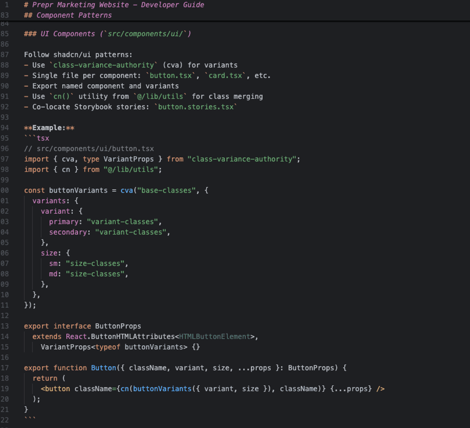Click the 'md' size key
The image size is (470, 428).
tap(53, 274)
